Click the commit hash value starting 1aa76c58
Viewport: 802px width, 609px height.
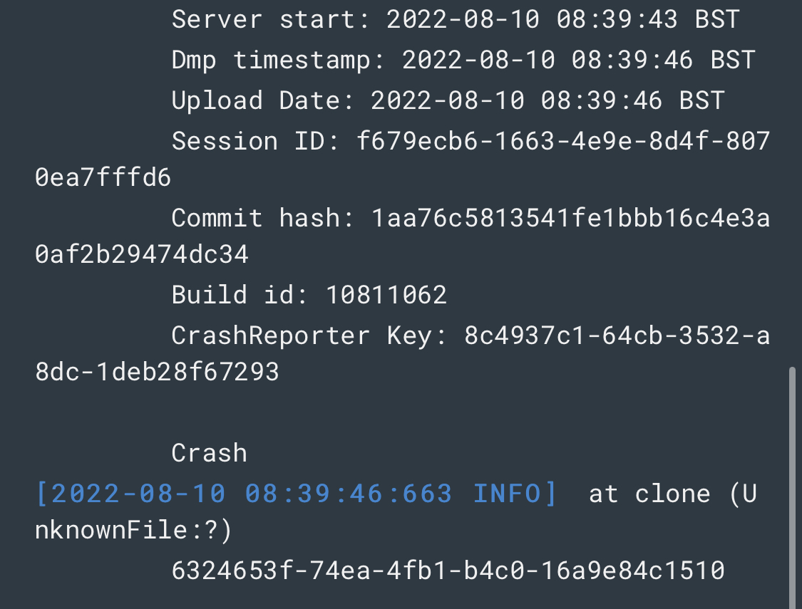coord(570,217)
